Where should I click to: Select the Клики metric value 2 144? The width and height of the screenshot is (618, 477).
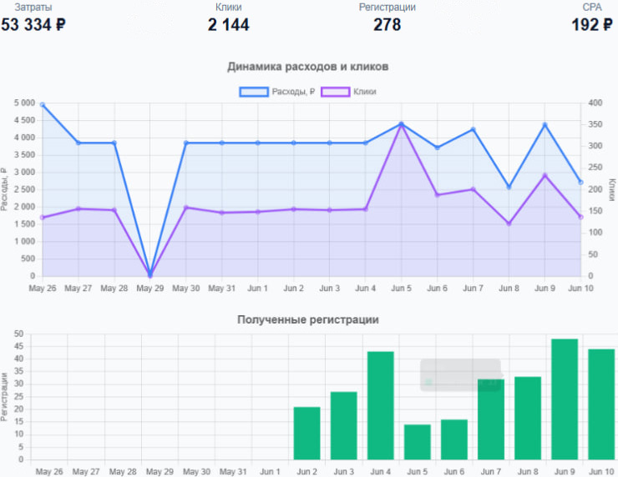[228, 25]
